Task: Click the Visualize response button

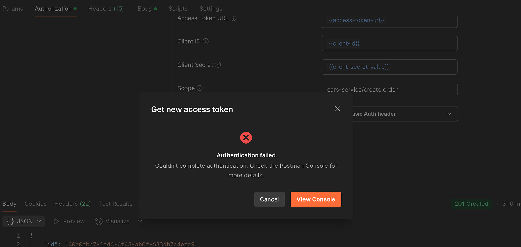Action: point(113,221)
